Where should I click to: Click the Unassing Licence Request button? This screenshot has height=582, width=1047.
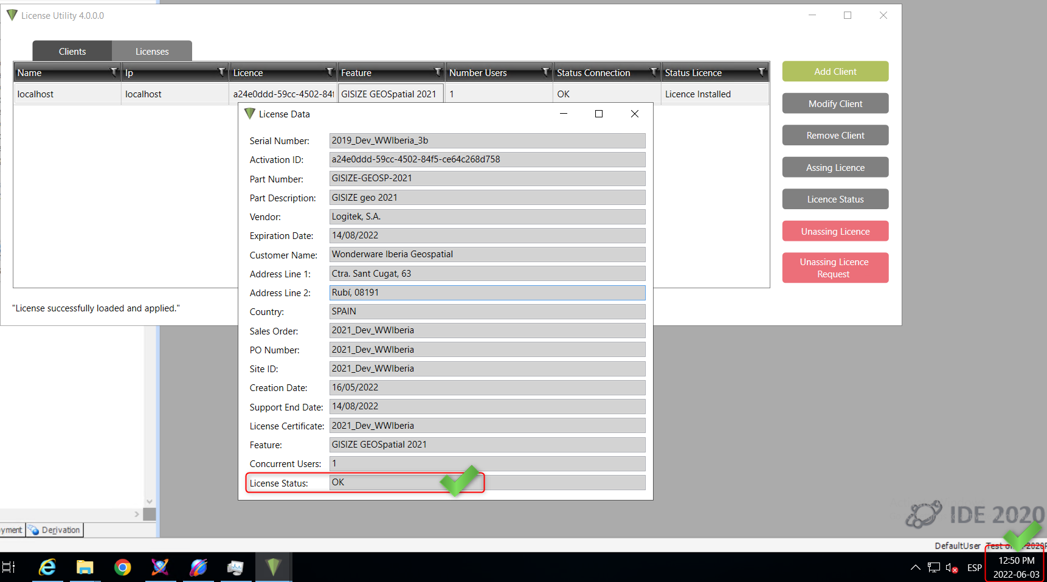pos(835,268)
